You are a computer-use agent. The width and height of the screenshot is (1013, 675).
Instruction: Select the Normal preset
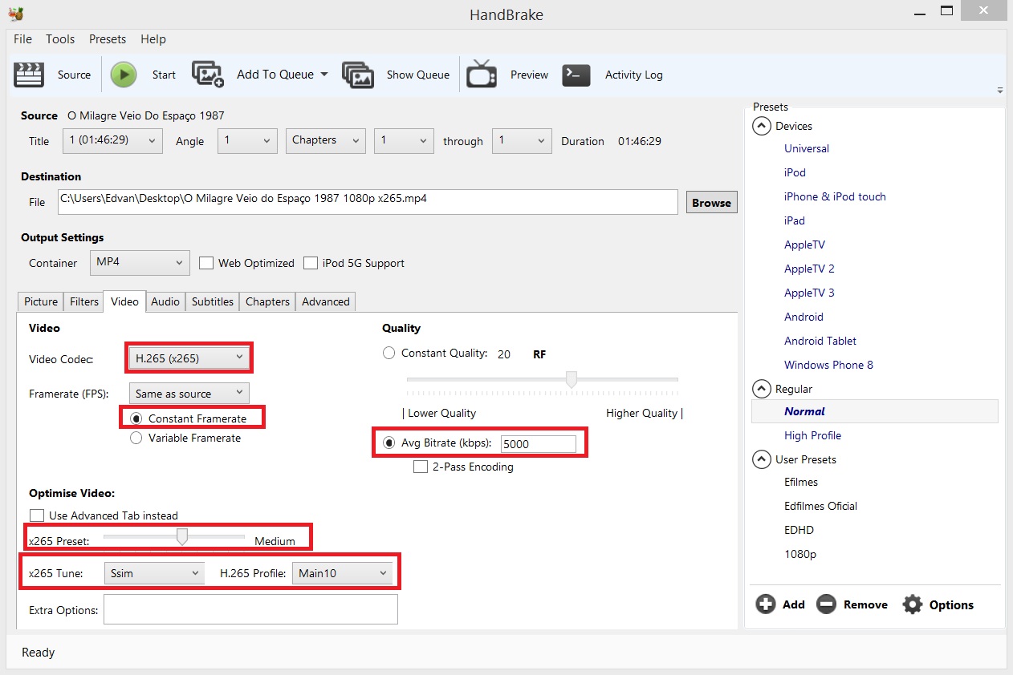point(875,411)
